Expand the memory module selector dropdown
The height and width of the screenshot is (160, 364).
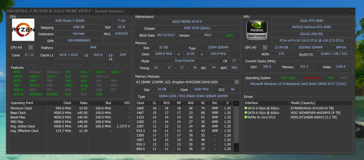pos(236,82)
